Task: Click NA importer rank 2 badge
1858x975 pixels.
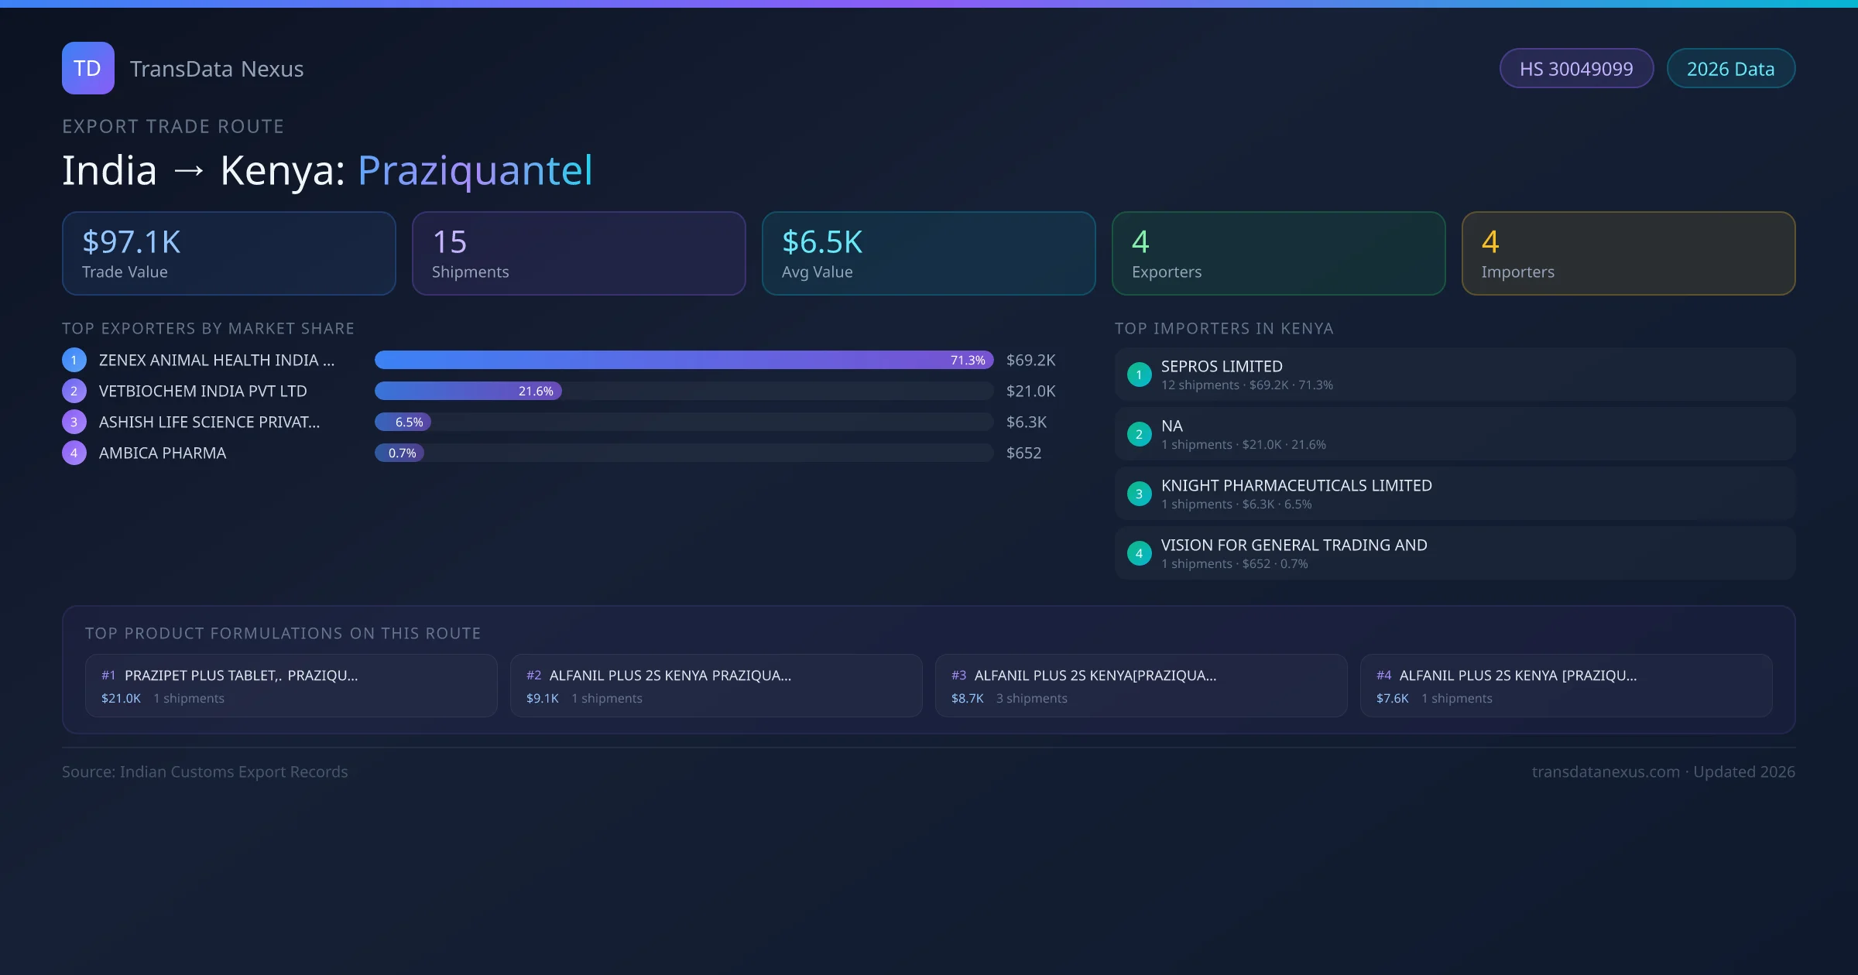Action: [x=1139, y=434]
